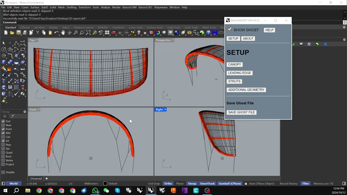Toggle the Point osnap checkbox
The height and width of the screenshot is (195, 347).
click(3, 129)
